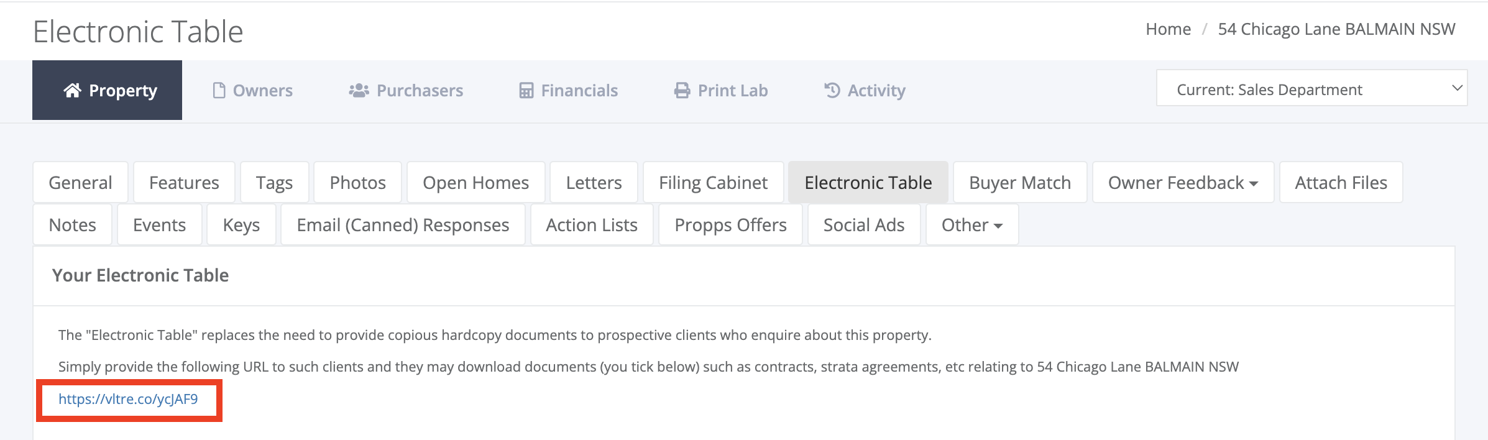Switch to the Filing Cabinet tab
Image resolution: width=1488 pixels, height=440 pixels.
click(x=713, y=182)
